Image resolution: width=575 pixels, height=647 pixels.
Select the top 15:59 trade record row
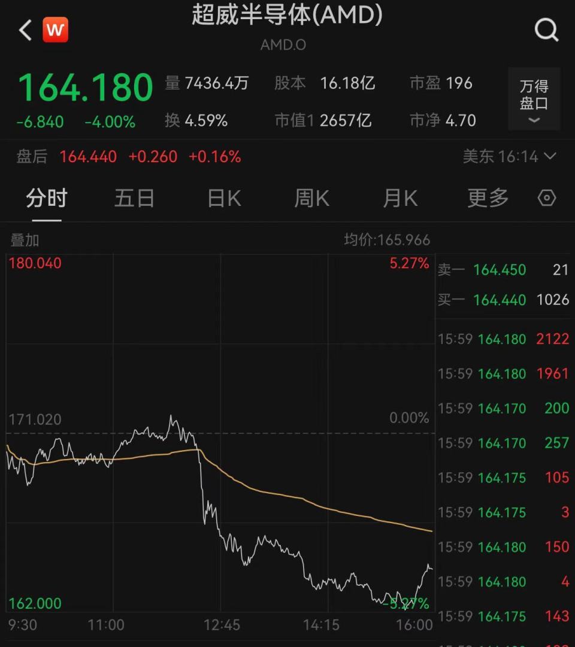coord(506,339)
